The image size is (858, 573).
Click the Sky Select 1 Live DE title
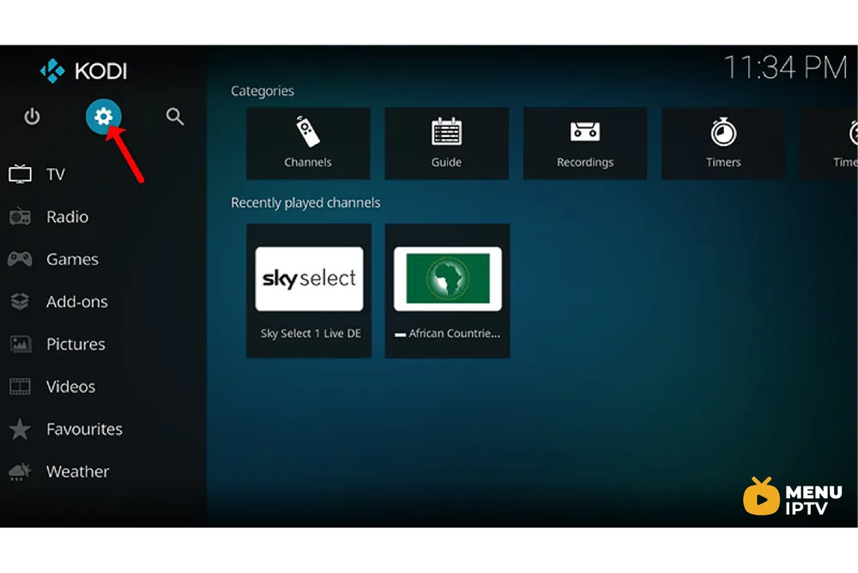point(311,334)
